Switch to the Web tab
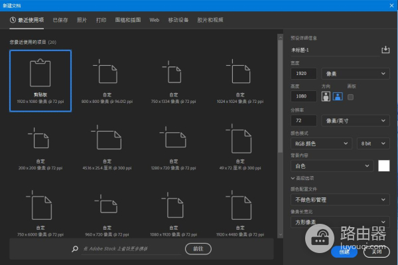The height and width of the screenshot is (265, 398). click(155, 20)
